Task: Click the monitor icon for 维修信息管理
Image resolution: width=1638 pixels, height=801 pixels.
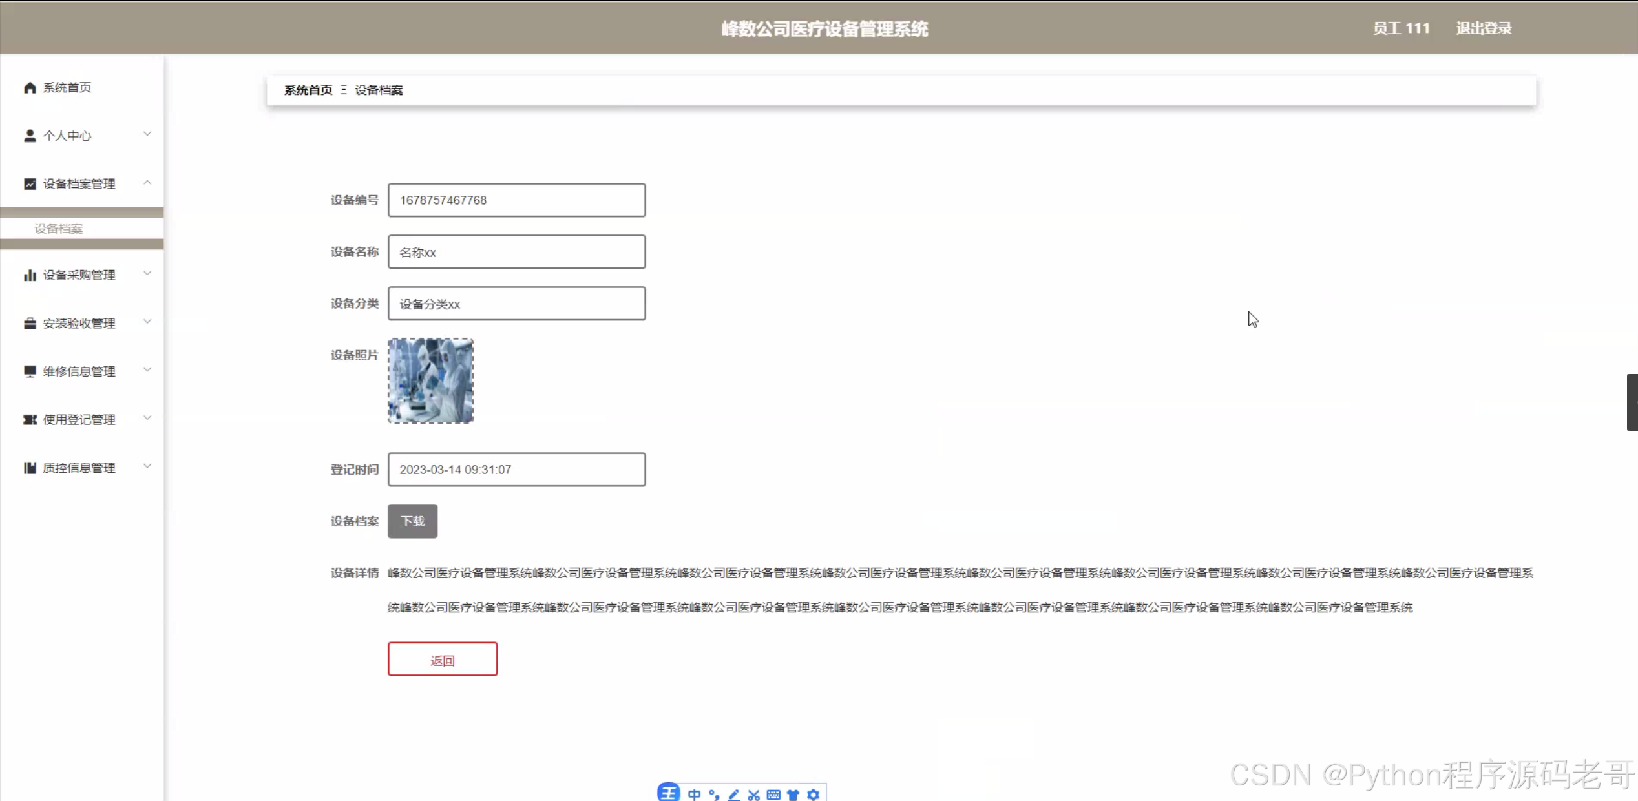Action: click(30, 371)
